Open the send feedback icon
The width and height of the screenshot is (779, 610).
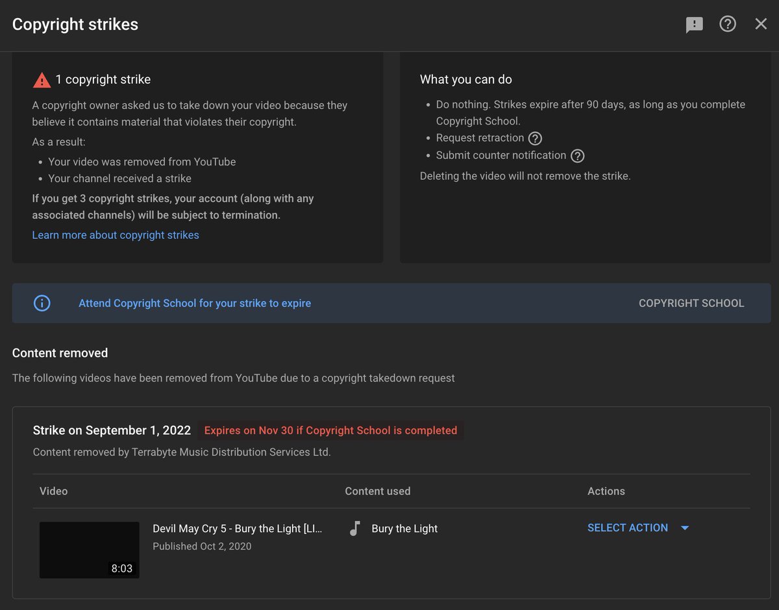694,25
